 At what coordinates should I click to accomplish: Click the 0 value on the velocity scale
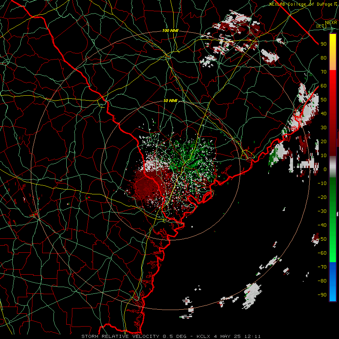325,169
